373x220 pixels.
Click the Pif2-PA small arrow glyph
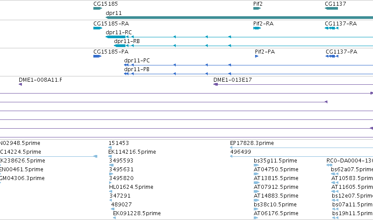coord(256,56)
